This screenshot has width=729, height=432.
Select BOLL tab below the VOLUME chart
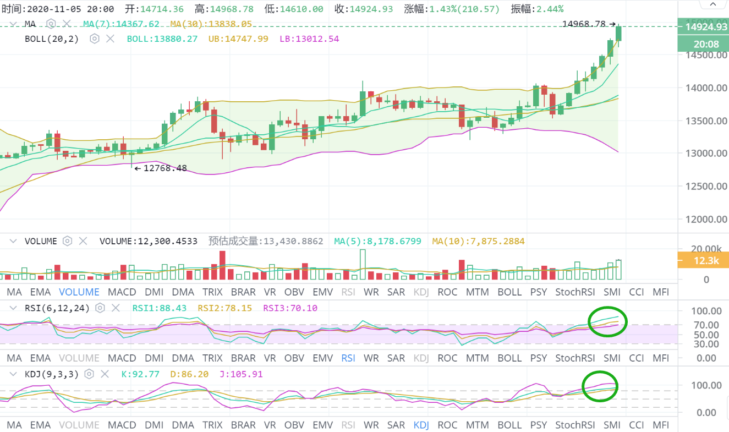point(509,292)
